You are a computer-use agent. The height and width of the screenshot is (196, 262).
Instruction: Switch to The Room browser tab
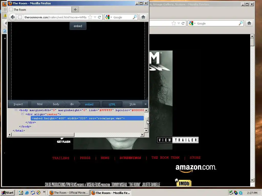click(40, 9)
